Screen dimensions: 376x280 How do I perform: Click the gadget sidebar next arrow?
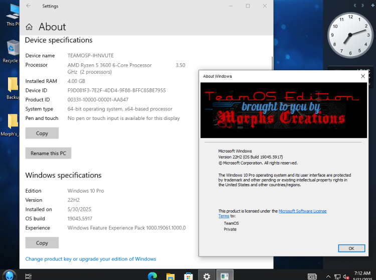point(362,6)
